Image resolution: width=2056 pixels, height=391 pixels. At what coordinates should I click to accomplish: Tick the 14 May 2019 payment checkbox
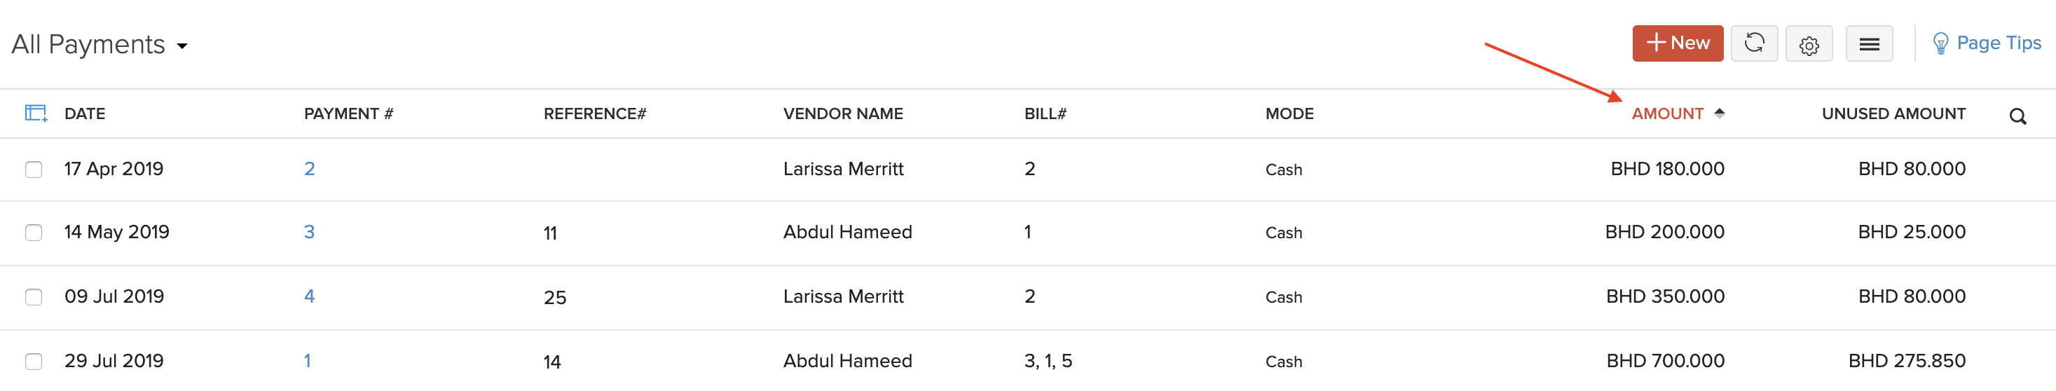pyautogui.click(x=34, y=232)
